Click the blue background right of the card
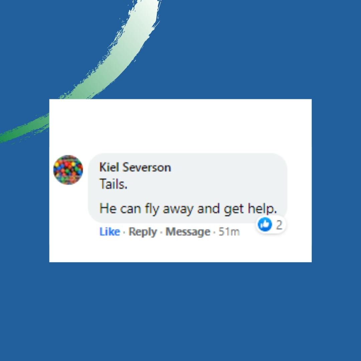Screen dimensions: 361x361 coord(336,180)
